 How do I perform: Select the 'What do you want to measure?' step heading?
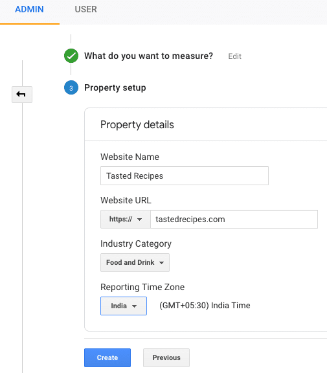(149, 56)
